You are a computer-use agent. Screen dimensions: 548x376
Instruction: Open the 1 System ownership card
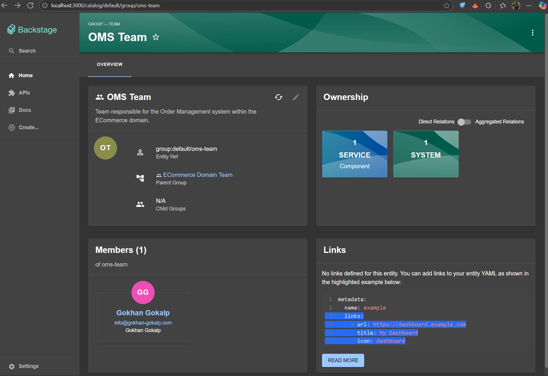pyautogui.click(x=426, y=154)
